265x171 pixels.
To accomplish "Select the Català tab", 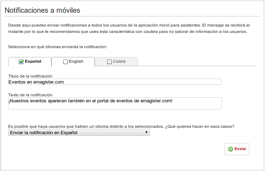I will [x=116, y=62].
